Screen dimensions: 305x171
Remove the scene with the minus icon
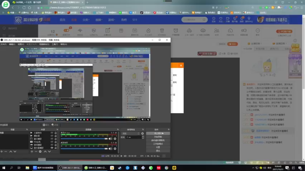(x=6, y=151)
